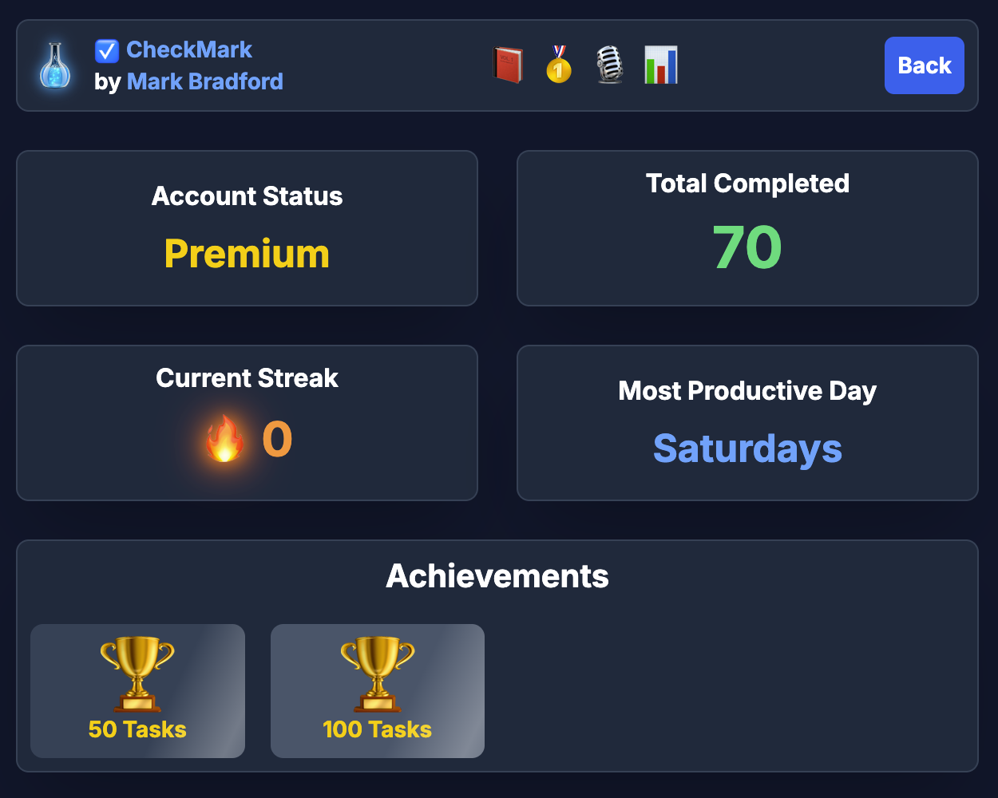Click the Account Status card

[247, 227]
